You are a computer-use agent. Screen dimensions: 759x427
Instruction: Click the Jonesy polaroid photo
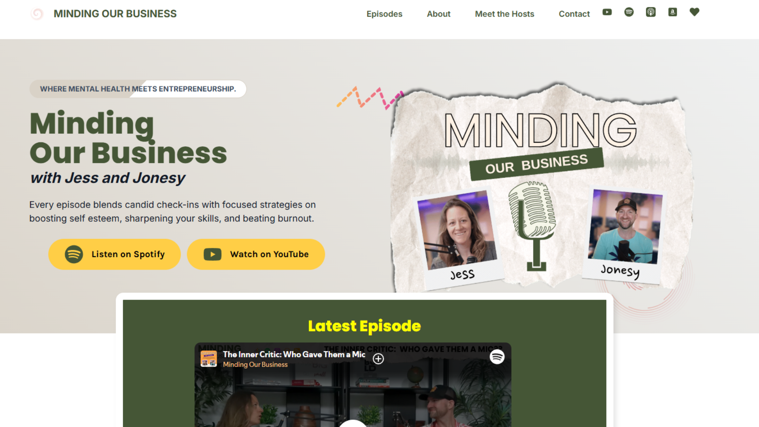click(624, 235)
